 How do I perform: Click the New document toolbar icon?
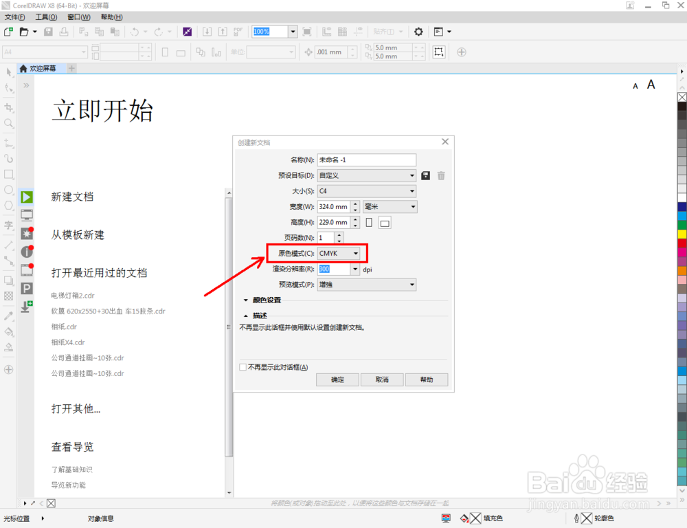(x=8, y=32)
